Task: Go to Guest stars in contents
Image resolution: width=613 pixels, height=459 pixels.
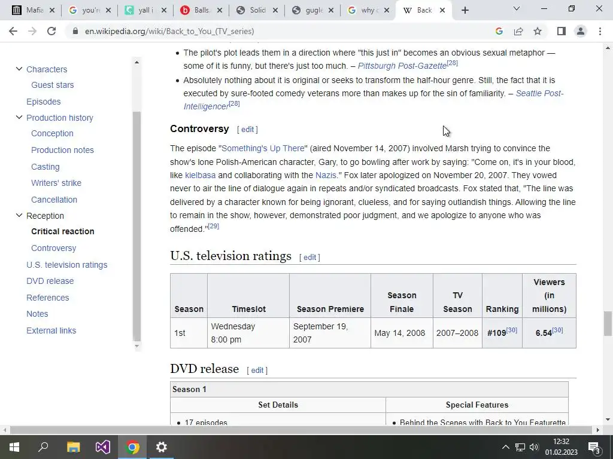Action: pos(53,85)
